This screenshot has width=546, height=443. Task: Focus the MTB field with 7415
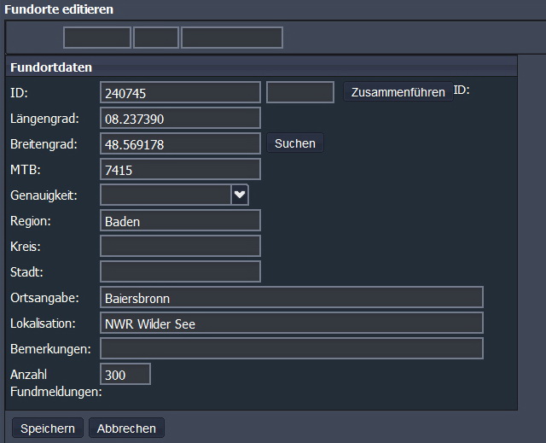point(180,169)
